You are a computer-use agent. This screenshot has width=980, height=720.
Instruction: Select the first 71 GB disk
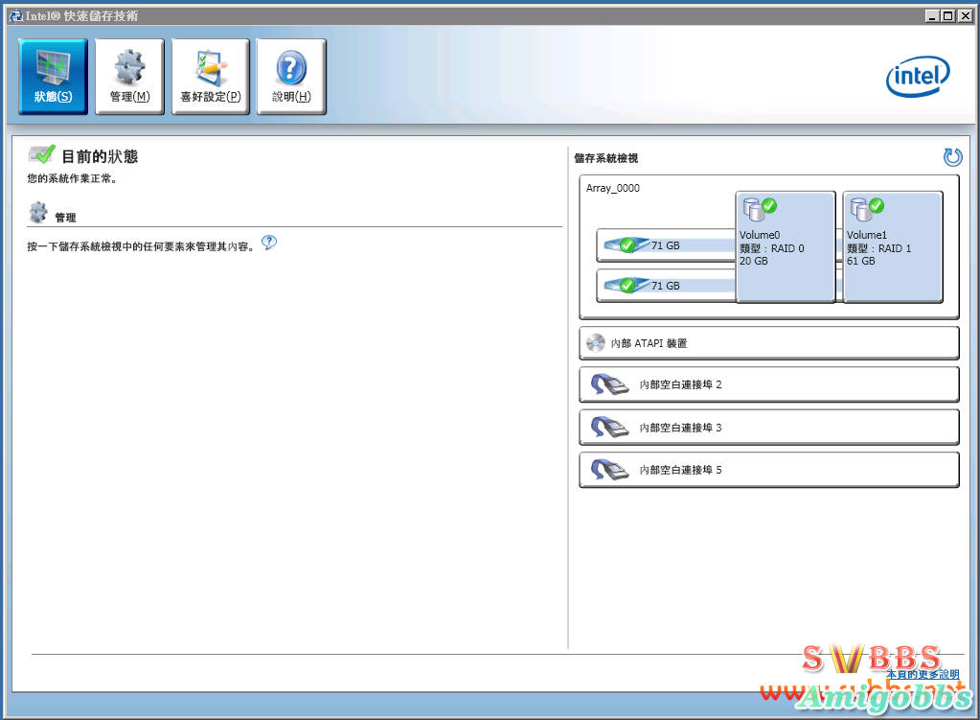tap(664, 245)
